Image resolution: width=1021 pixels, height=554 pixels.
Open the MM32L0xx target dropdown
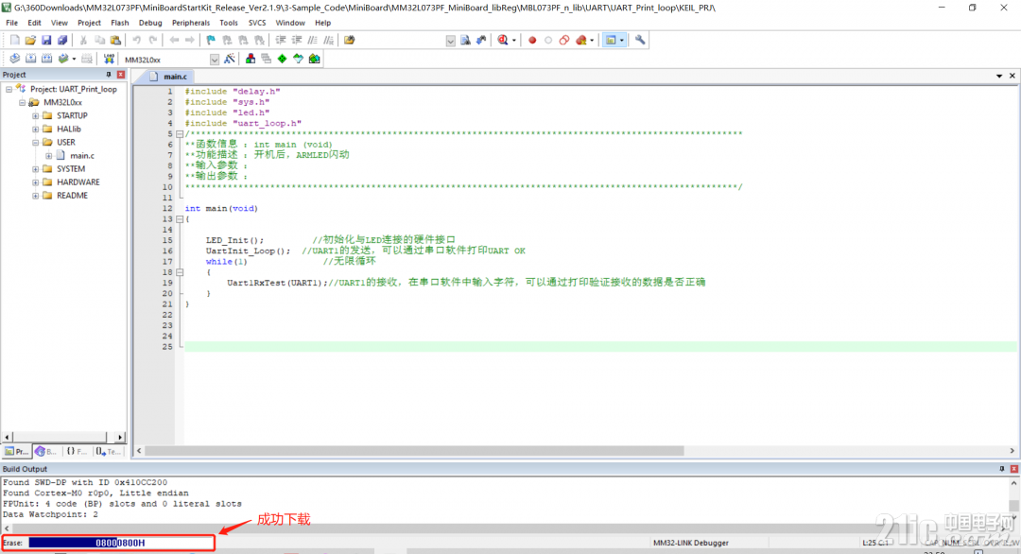pos(215,60)
